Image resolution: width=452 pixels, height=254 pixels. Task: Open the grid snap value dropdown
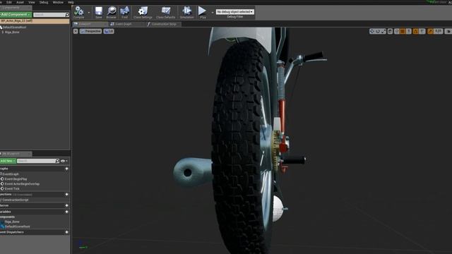click(x=409, y=31)
